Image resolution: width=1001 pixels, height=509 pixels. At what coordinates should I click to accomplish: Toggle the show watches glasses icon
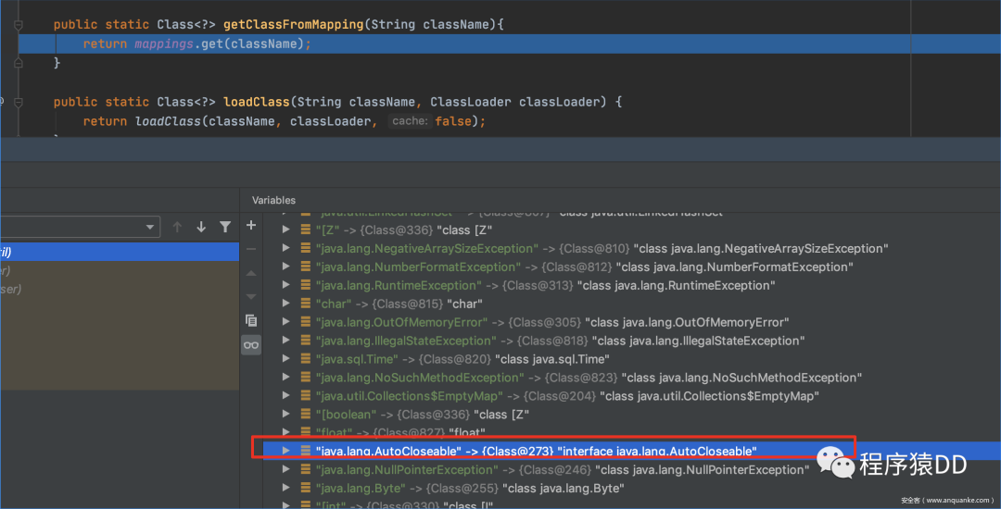click(251, 344)
